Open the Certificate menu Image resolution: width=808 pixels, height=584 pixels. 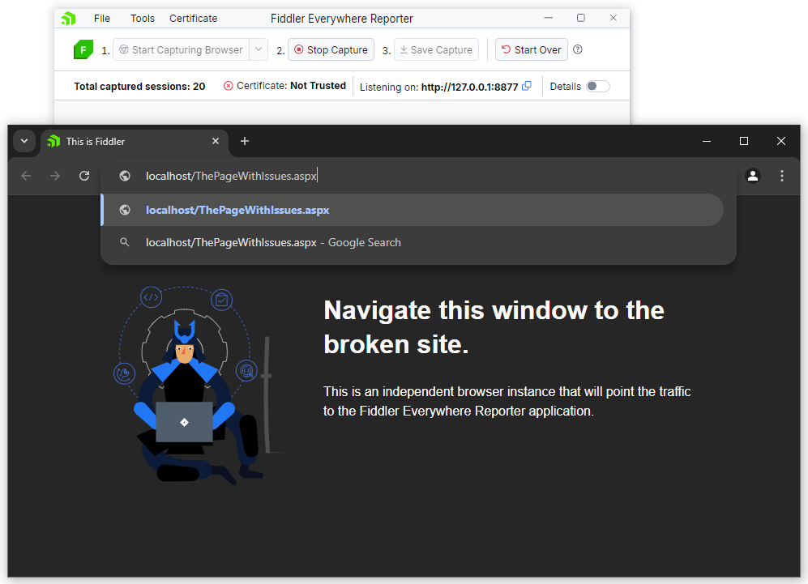click(x=193, y=19)
